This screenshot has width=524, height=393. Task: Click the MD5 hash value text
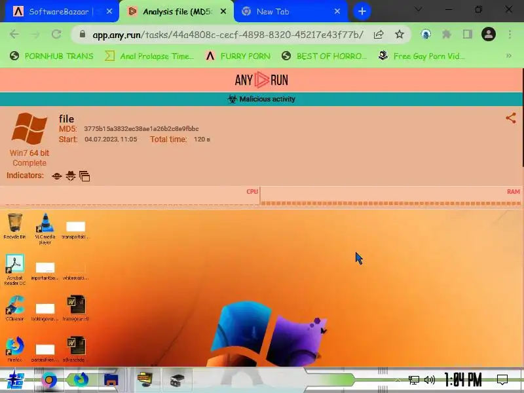141,128
